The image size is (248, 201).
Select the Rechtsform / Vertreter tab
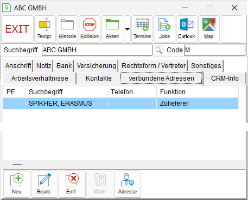[x=154, y=66]
